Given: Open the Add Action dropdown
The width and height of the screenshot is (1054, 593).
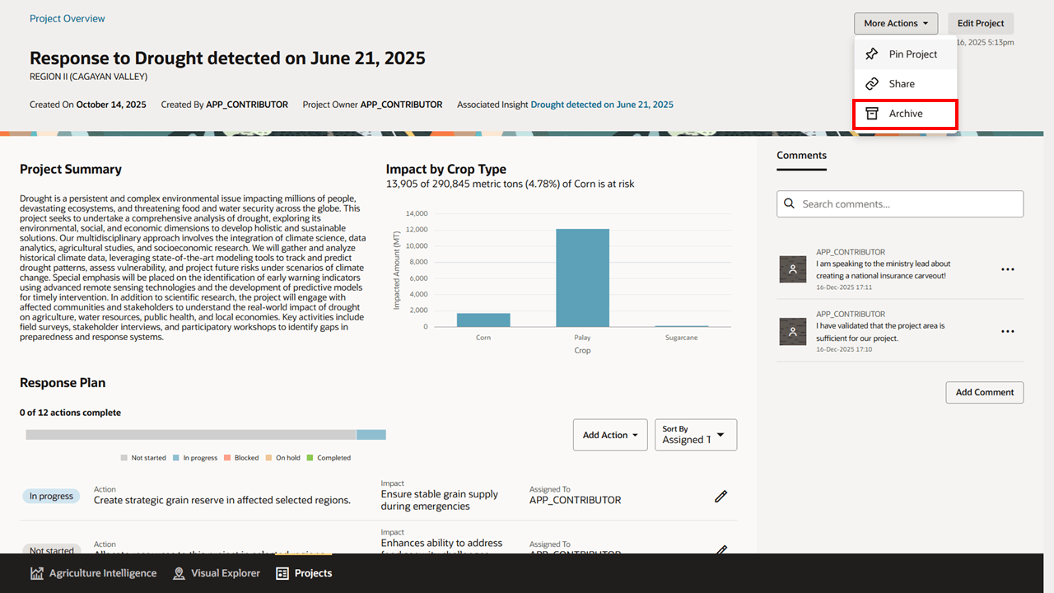Looking at the screenshot, I should click(x=610, y=434).
